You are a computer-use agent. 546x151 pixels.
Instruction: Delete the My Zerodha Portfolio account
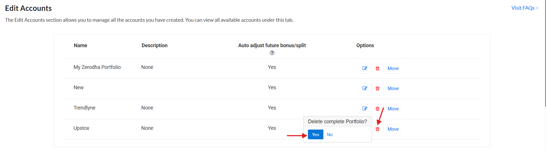[377, 68]
